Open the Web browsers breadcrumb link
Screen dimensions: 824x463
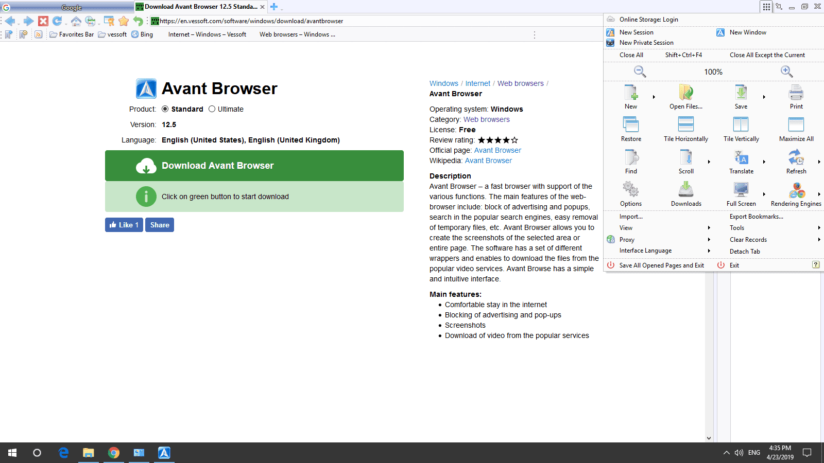520,83
